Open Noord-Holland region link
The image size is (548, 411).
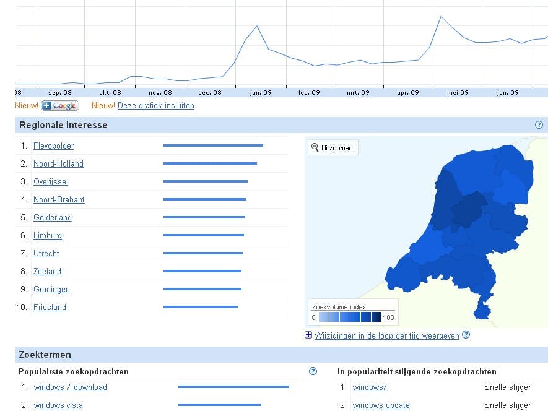coord(58,163)
